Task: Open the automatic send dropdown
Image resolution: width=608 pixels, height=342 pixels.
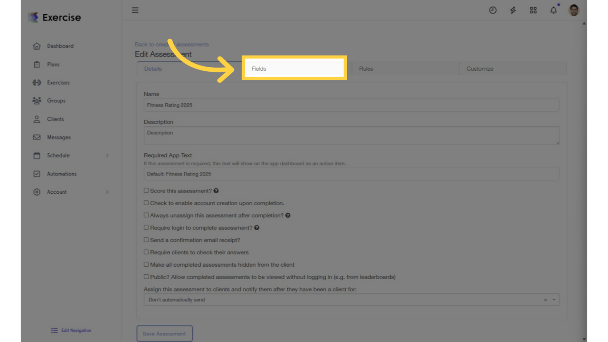Action: point(554,300)
